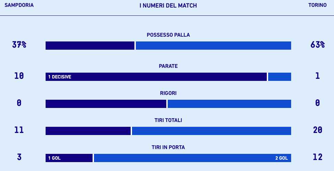Viewport: 334px width, 171px height.
Task: Click Torino's light blue total shots bar
Action: click(211, 131)
